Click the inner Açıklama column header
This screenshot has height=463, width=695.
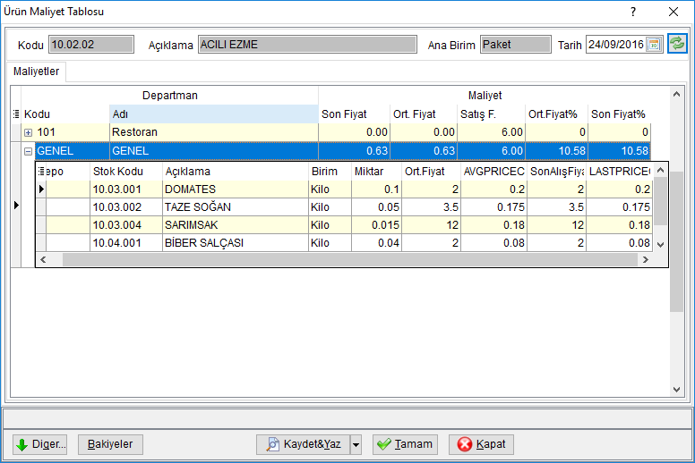(x=236, y=172)
